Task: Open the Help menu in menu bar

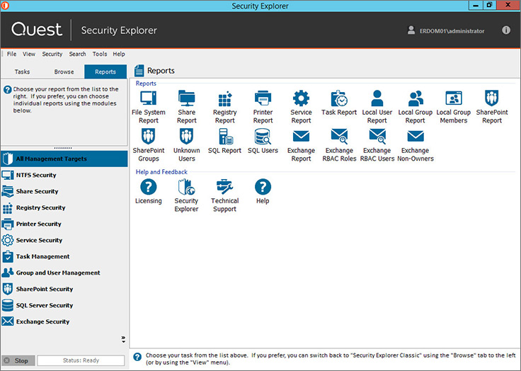Action: point(119,54)
